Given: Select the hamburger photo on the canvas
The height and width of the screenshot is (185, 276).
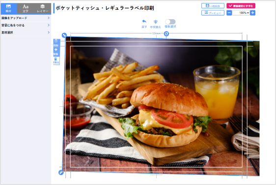Looking at the screenshot, I should [x=161, y=106].
